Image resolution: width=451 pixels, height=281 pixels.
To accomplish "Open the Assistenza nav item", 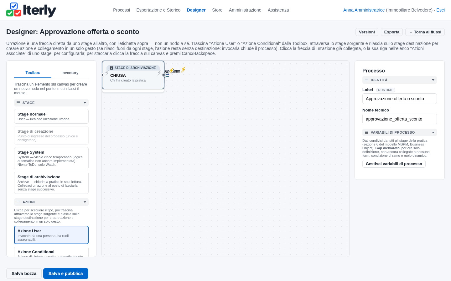I will (278, 10).
